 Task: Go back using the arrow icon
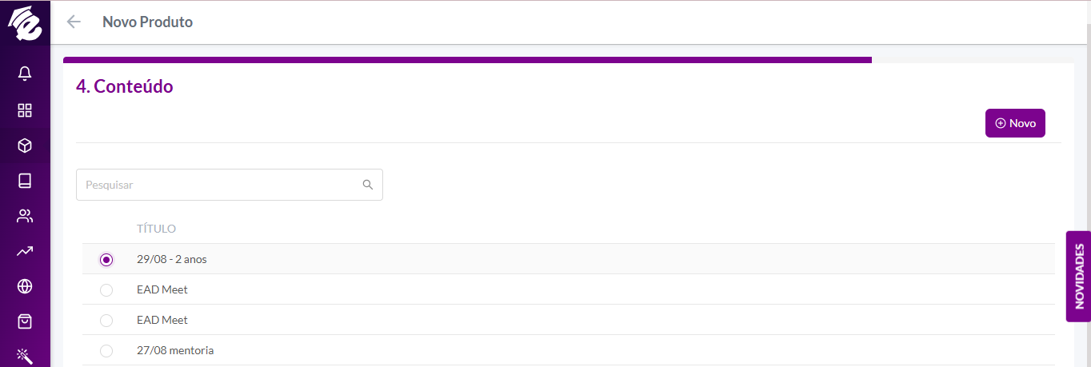[x=74, y=22]
